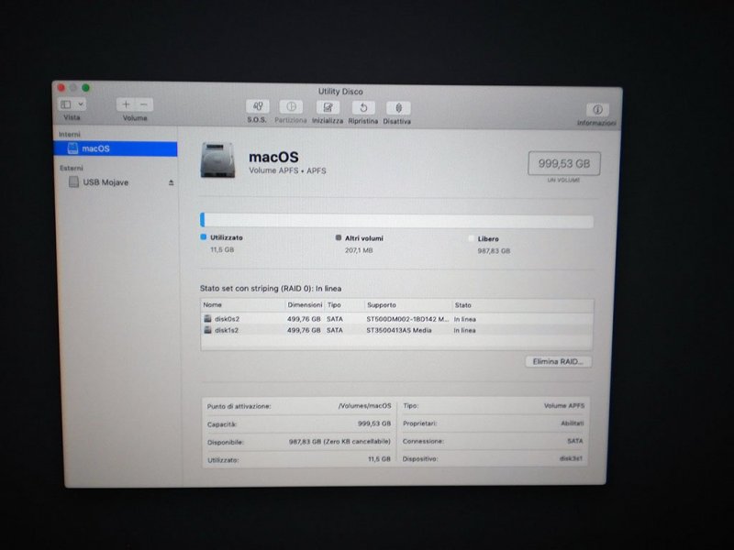Click the Esterni sidebar section header
The image size is (734, 550).
pos(72,168)
